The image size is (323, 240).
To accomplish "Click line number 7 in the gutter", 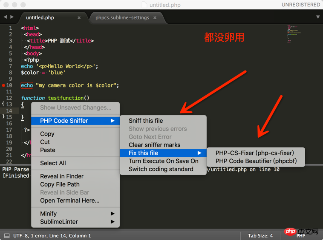I will [11, 66].
